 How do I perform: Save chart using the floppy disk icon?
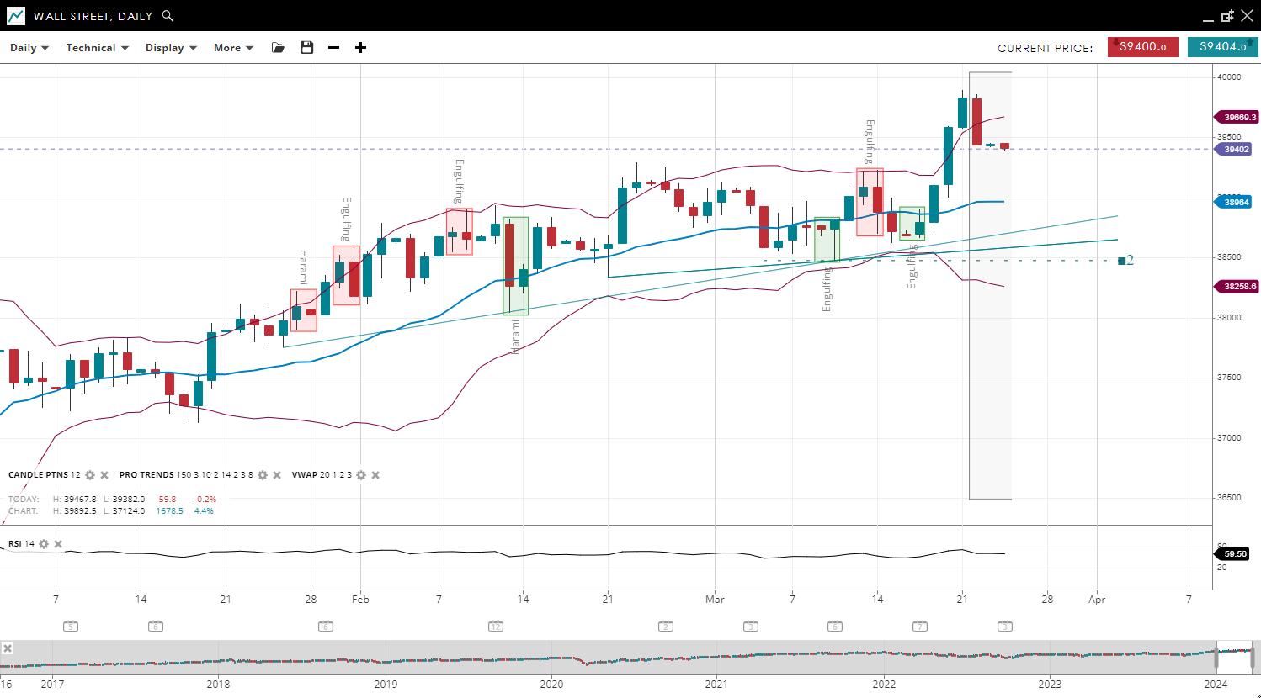click(307, 48)
